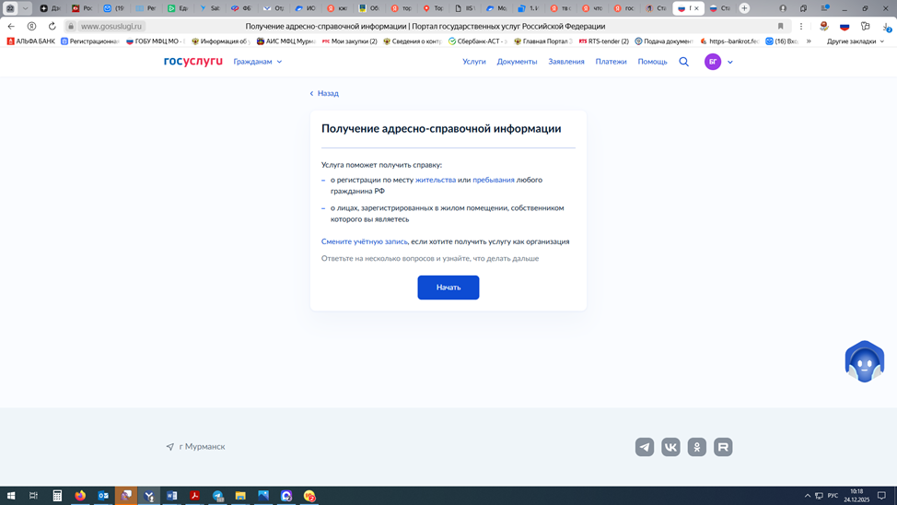Open the Услуги menu item

(x=473, y=62)
